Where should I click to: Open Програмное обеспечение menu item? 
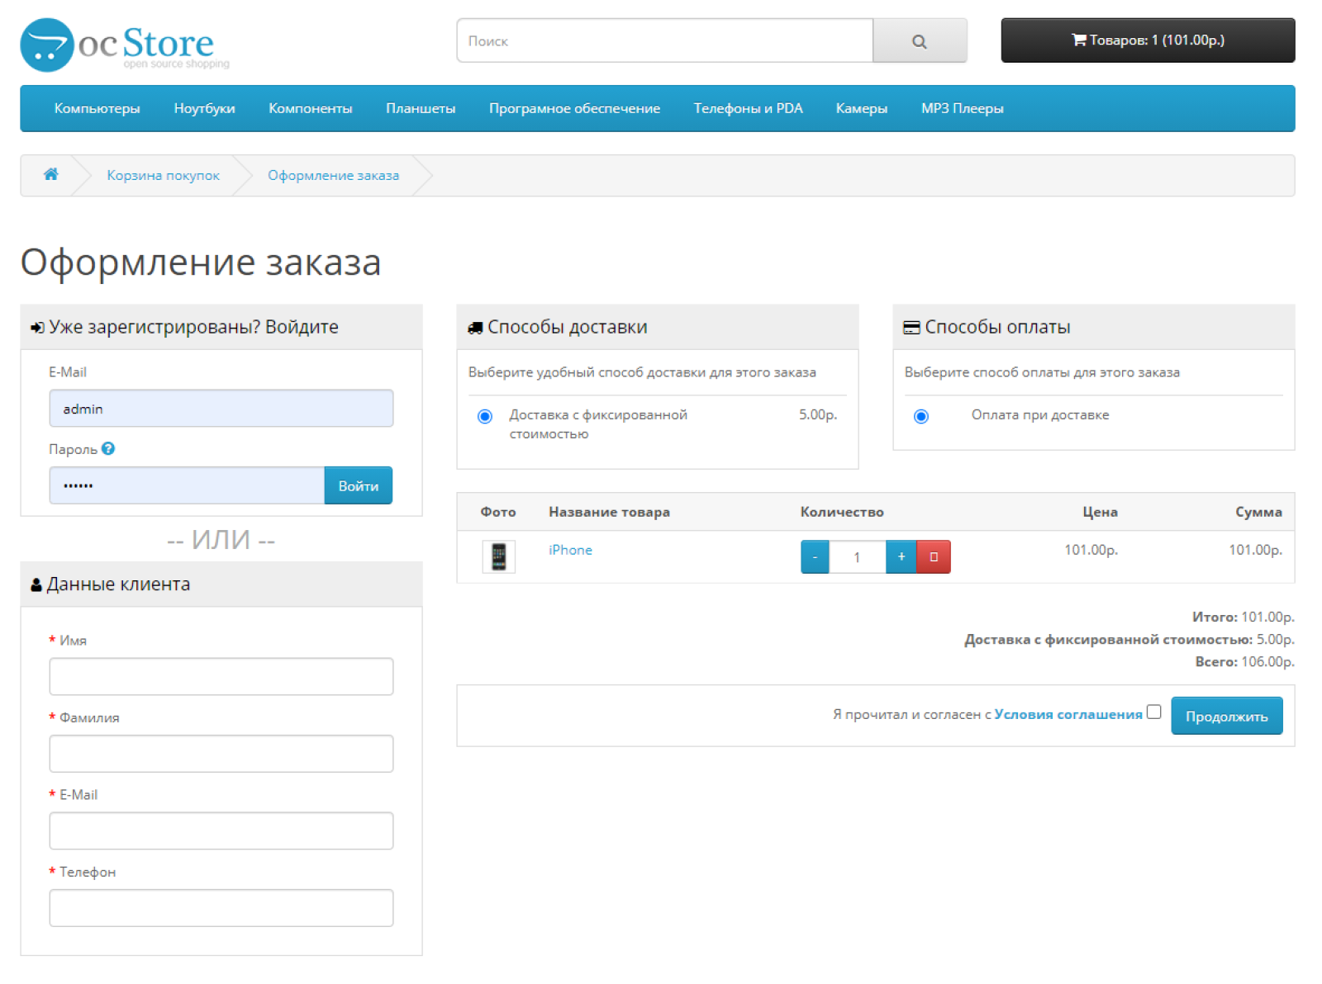pos(574,108)
